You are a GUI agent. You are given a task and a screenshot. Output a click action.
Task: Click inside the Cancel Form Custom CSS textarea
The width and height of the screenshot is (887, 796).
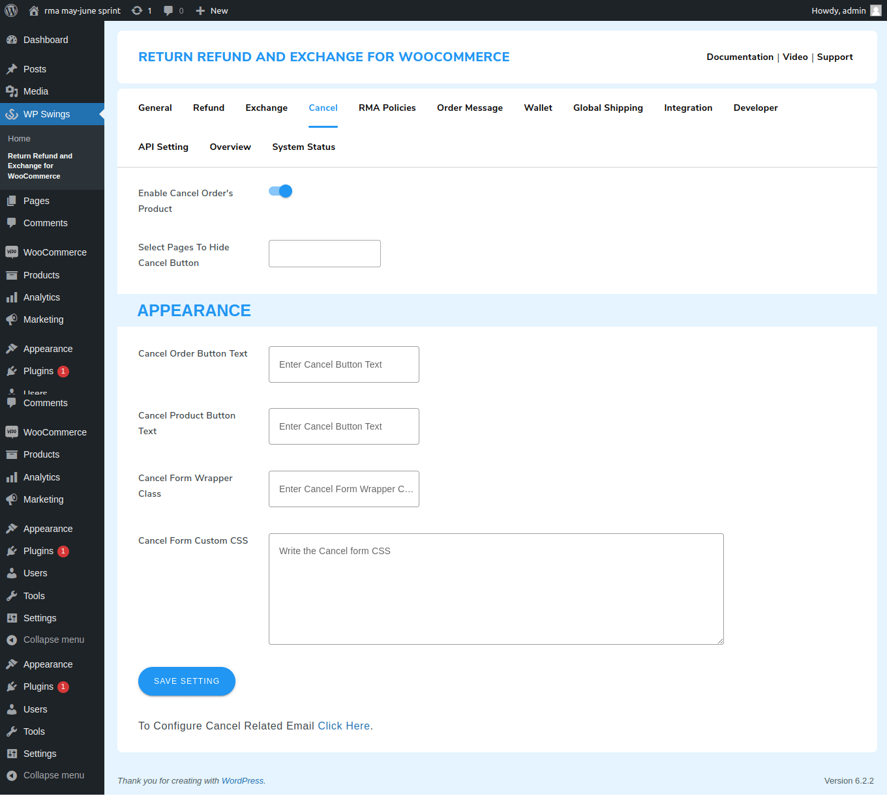(496, 589)
